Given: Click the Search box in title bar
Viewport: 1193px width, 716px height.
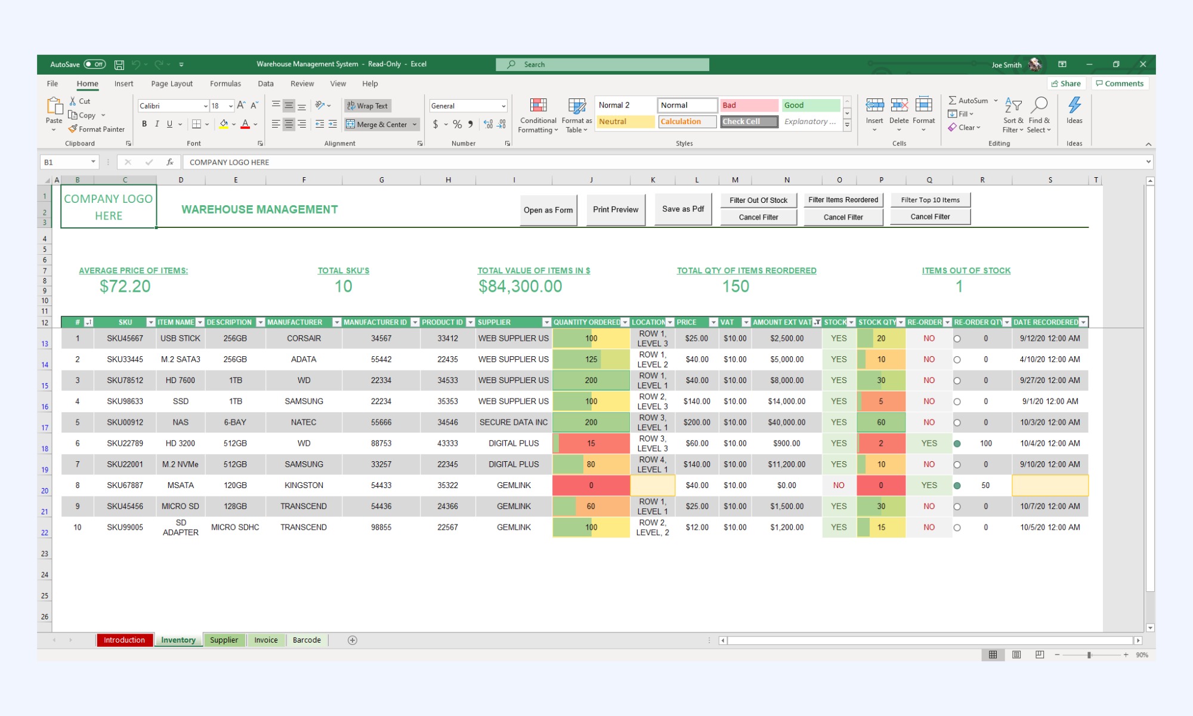Looking at the screenshot, I should pyautogui.click(x=602, y=64).
